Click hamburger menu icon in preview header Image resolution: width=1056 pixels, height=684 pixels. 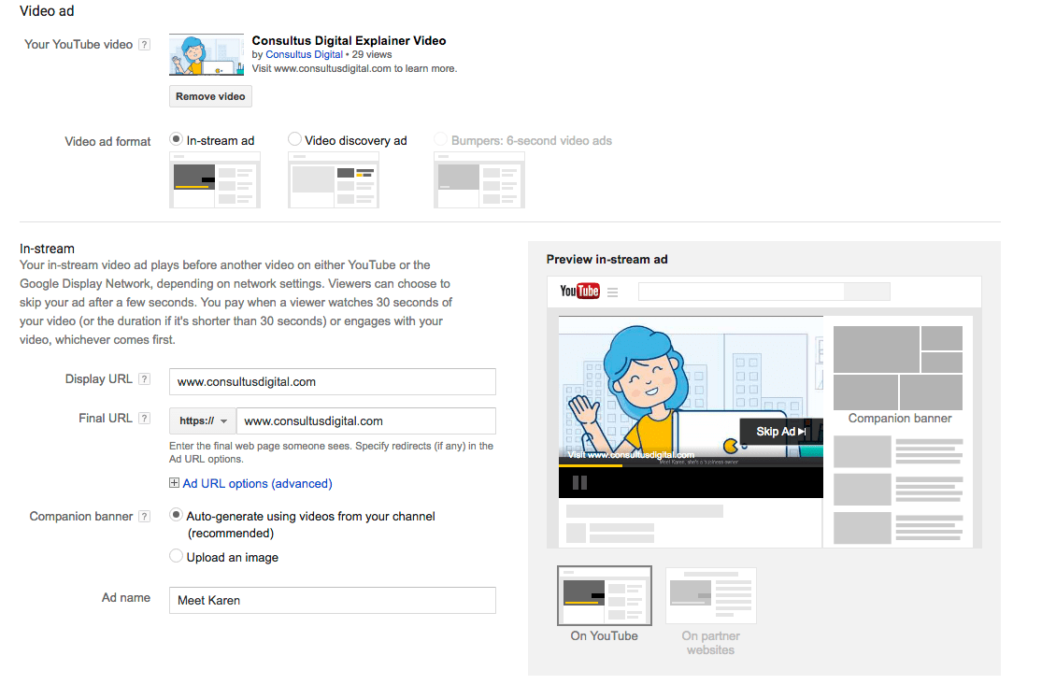pyautogui.click(x=612, y=292)
